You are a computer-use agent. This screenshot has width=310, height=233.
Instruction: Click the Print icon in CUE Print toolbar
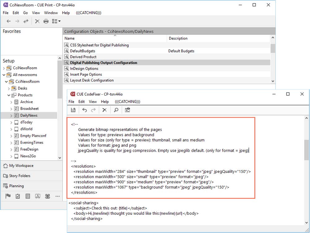point(46,21)
